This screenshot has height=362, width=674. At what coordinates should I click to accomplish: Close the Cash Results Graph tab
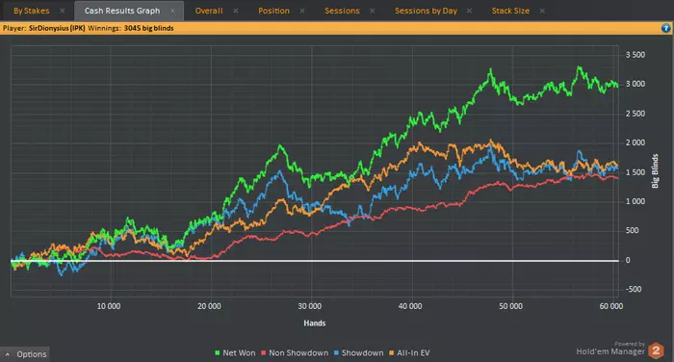172,11
